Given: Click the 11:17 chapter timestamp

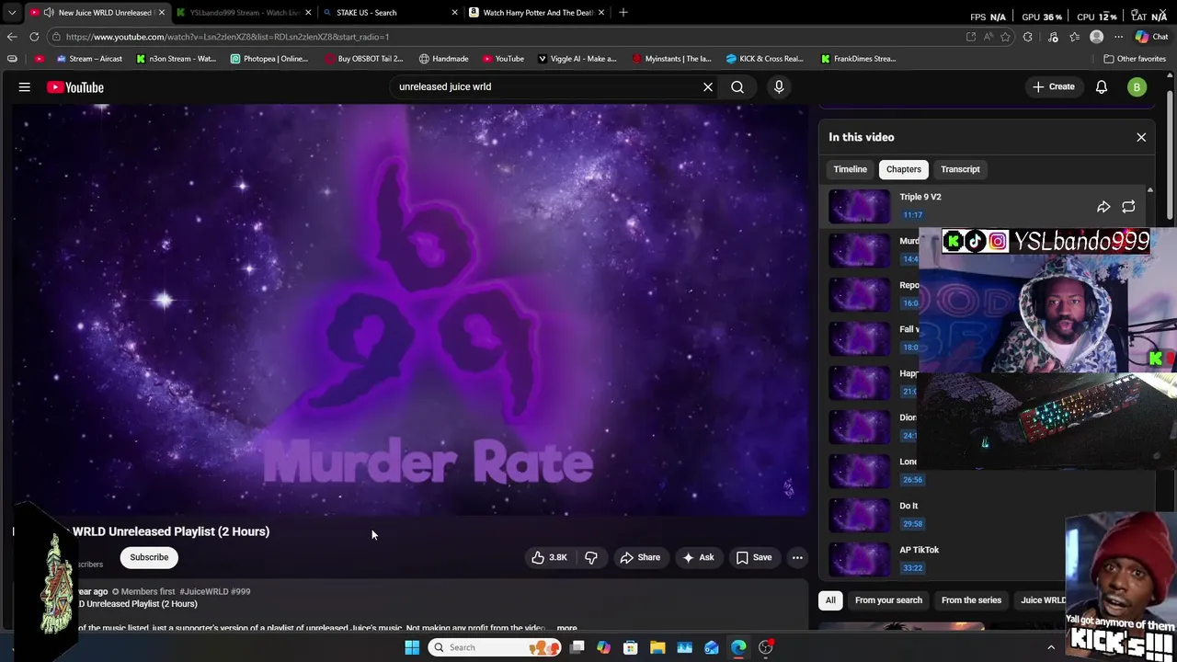Looking at the screenshot, I should 912,215.
